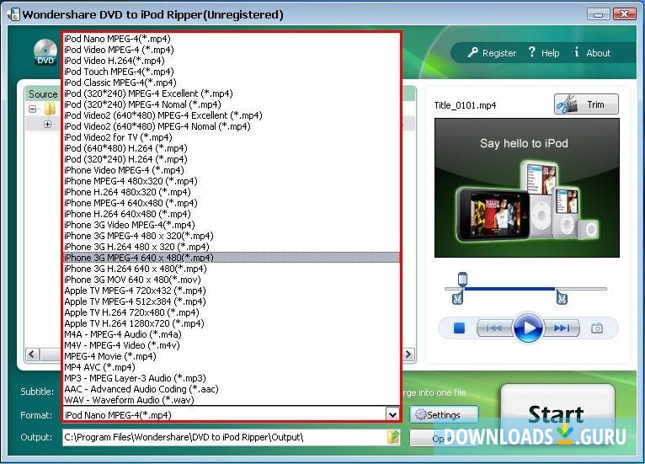Click the Trim scissors button

586,104
